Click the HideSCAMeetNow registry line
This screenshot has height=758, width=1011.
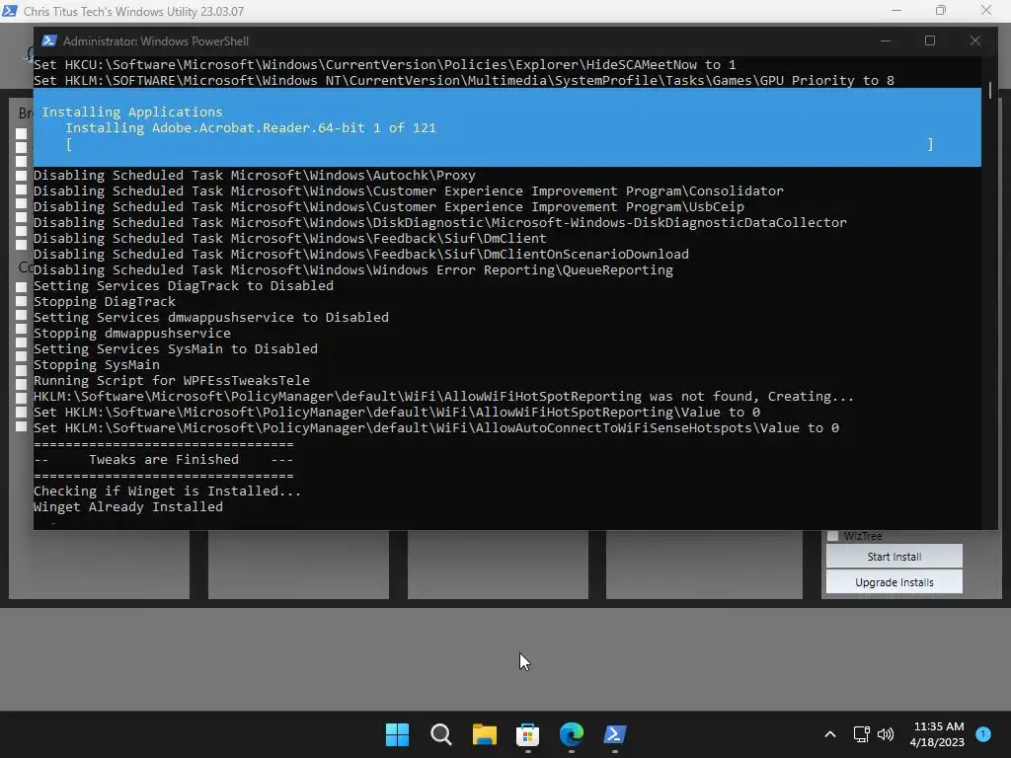pyautogui.click(x=385, y=64)
